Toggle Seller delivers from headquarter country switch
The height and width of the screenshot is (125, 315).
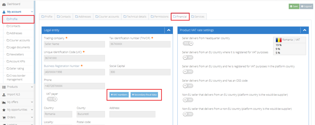188,43
